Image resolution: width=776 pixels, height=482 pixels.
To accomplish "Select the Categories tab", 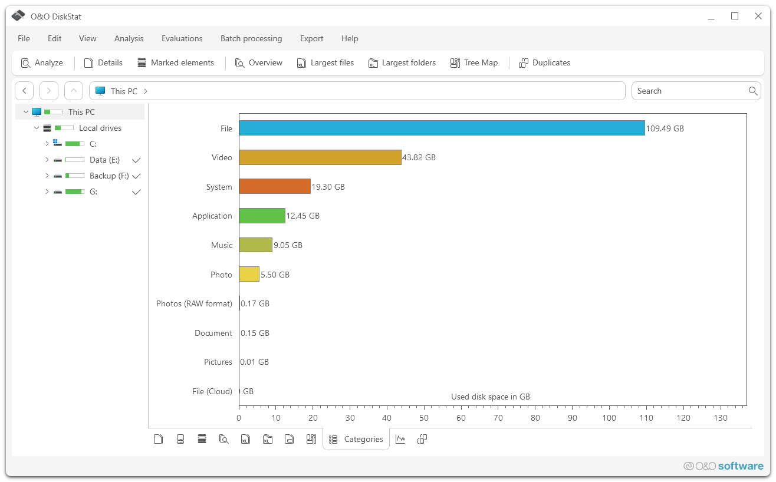I will tap(356, 439).
